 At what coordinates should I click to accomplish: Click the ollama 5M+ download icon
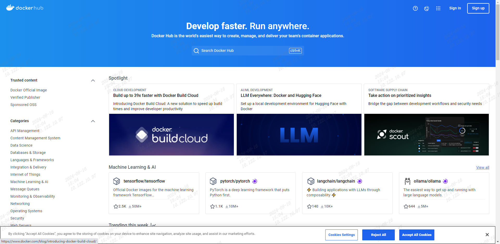pos(419,207)
